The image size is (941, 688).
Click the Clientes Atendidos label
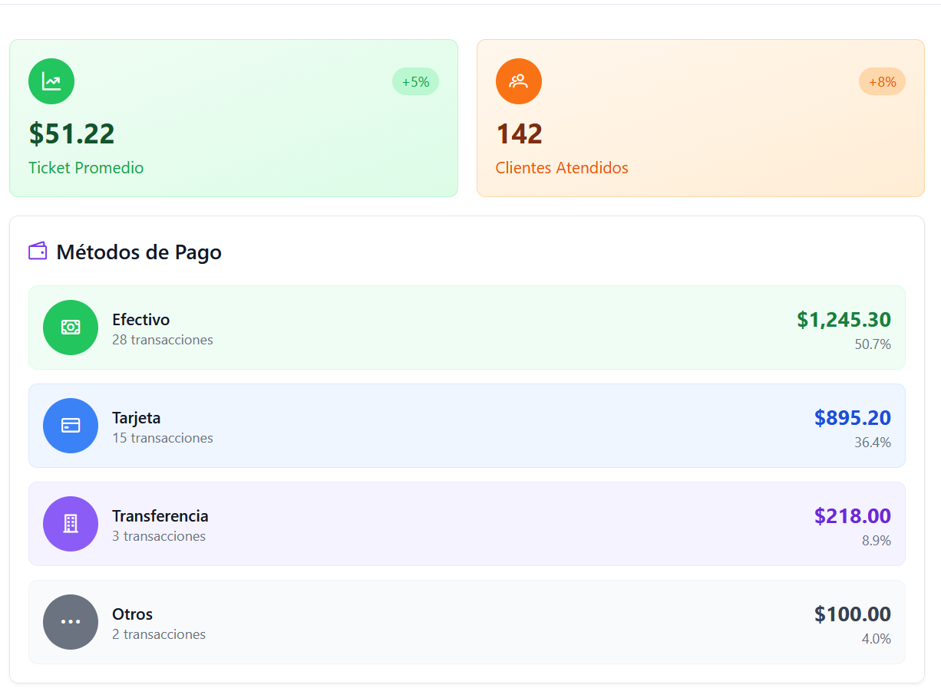tap(561, 168)
